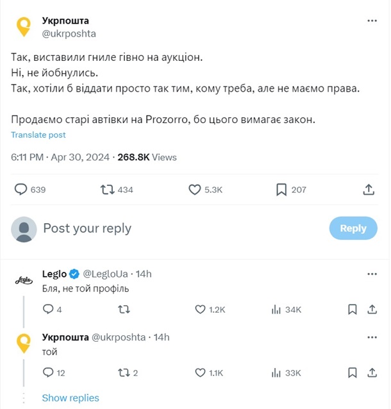View analytics of Leglo reply
Viewport: 391px width, 409px height.
pyautogui.click(x=277, y=310)
